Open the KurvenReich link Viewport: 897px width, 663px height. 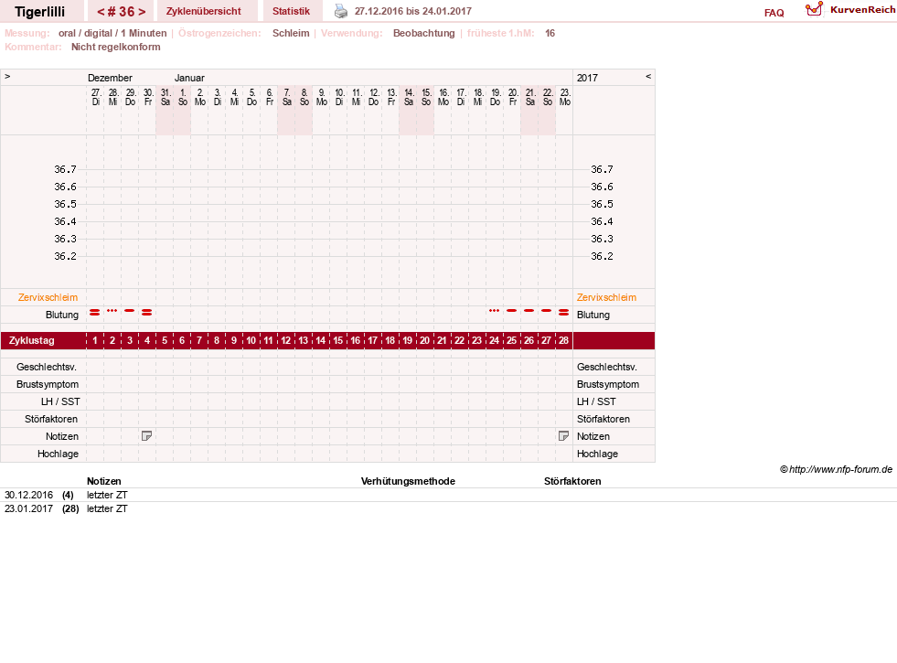coord(862,10)
